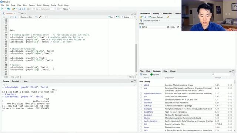Click the console clear broom icon
Viewport: 237px width, 133px height.
pyautogui.click(x=135, y=85)
